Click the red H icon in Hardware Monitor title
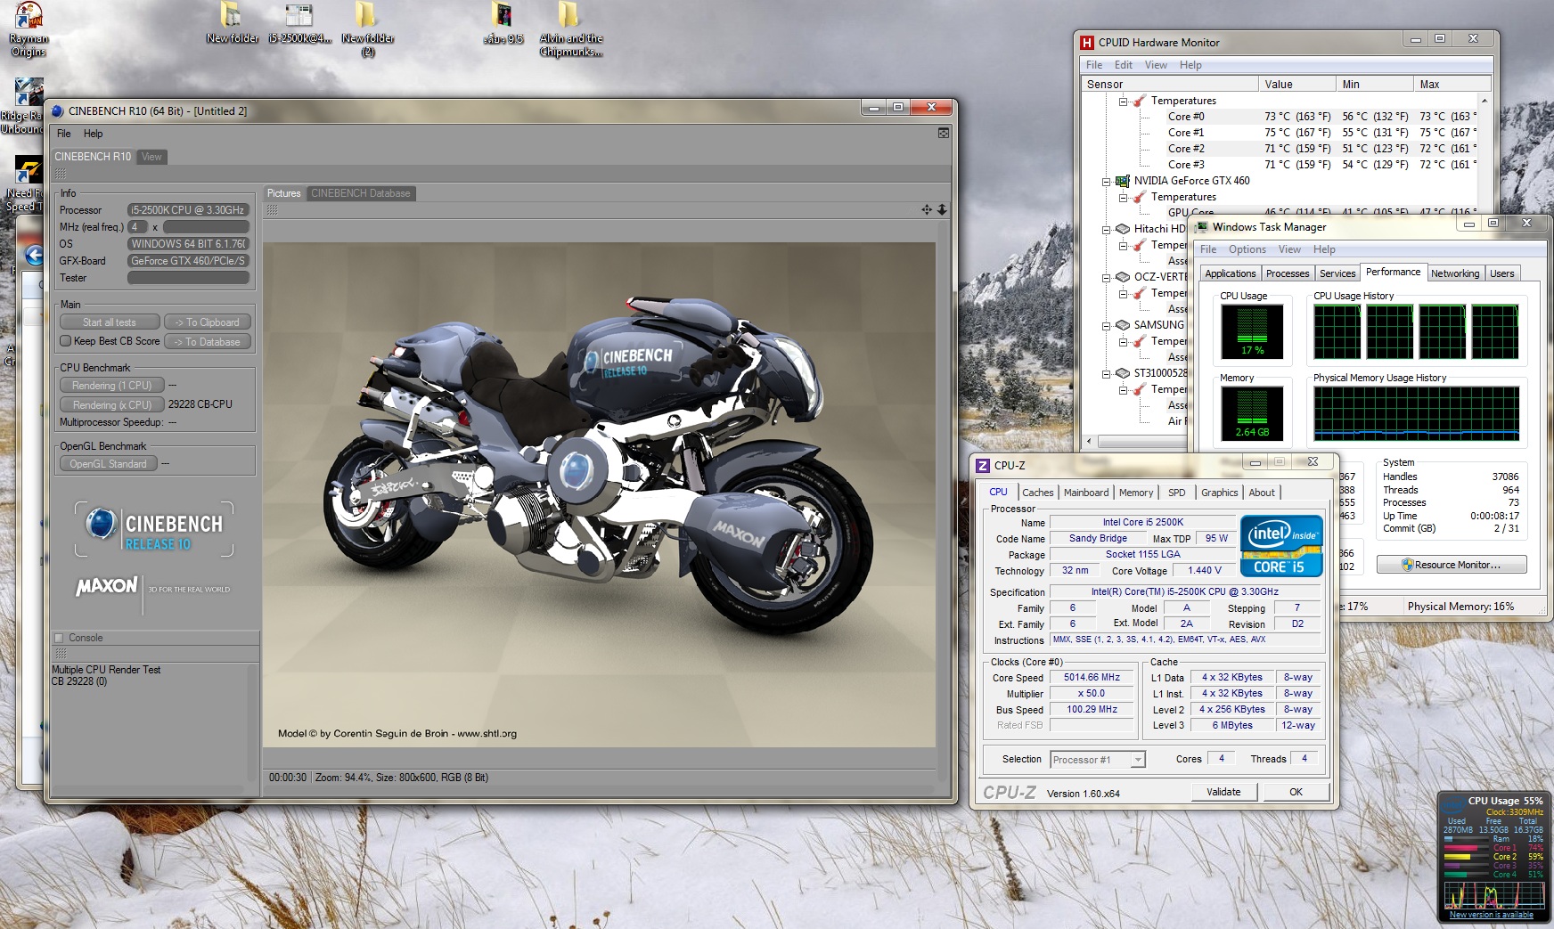Image resolution: width=1554 pixels, height=929 pixels. coord(1087,42)
